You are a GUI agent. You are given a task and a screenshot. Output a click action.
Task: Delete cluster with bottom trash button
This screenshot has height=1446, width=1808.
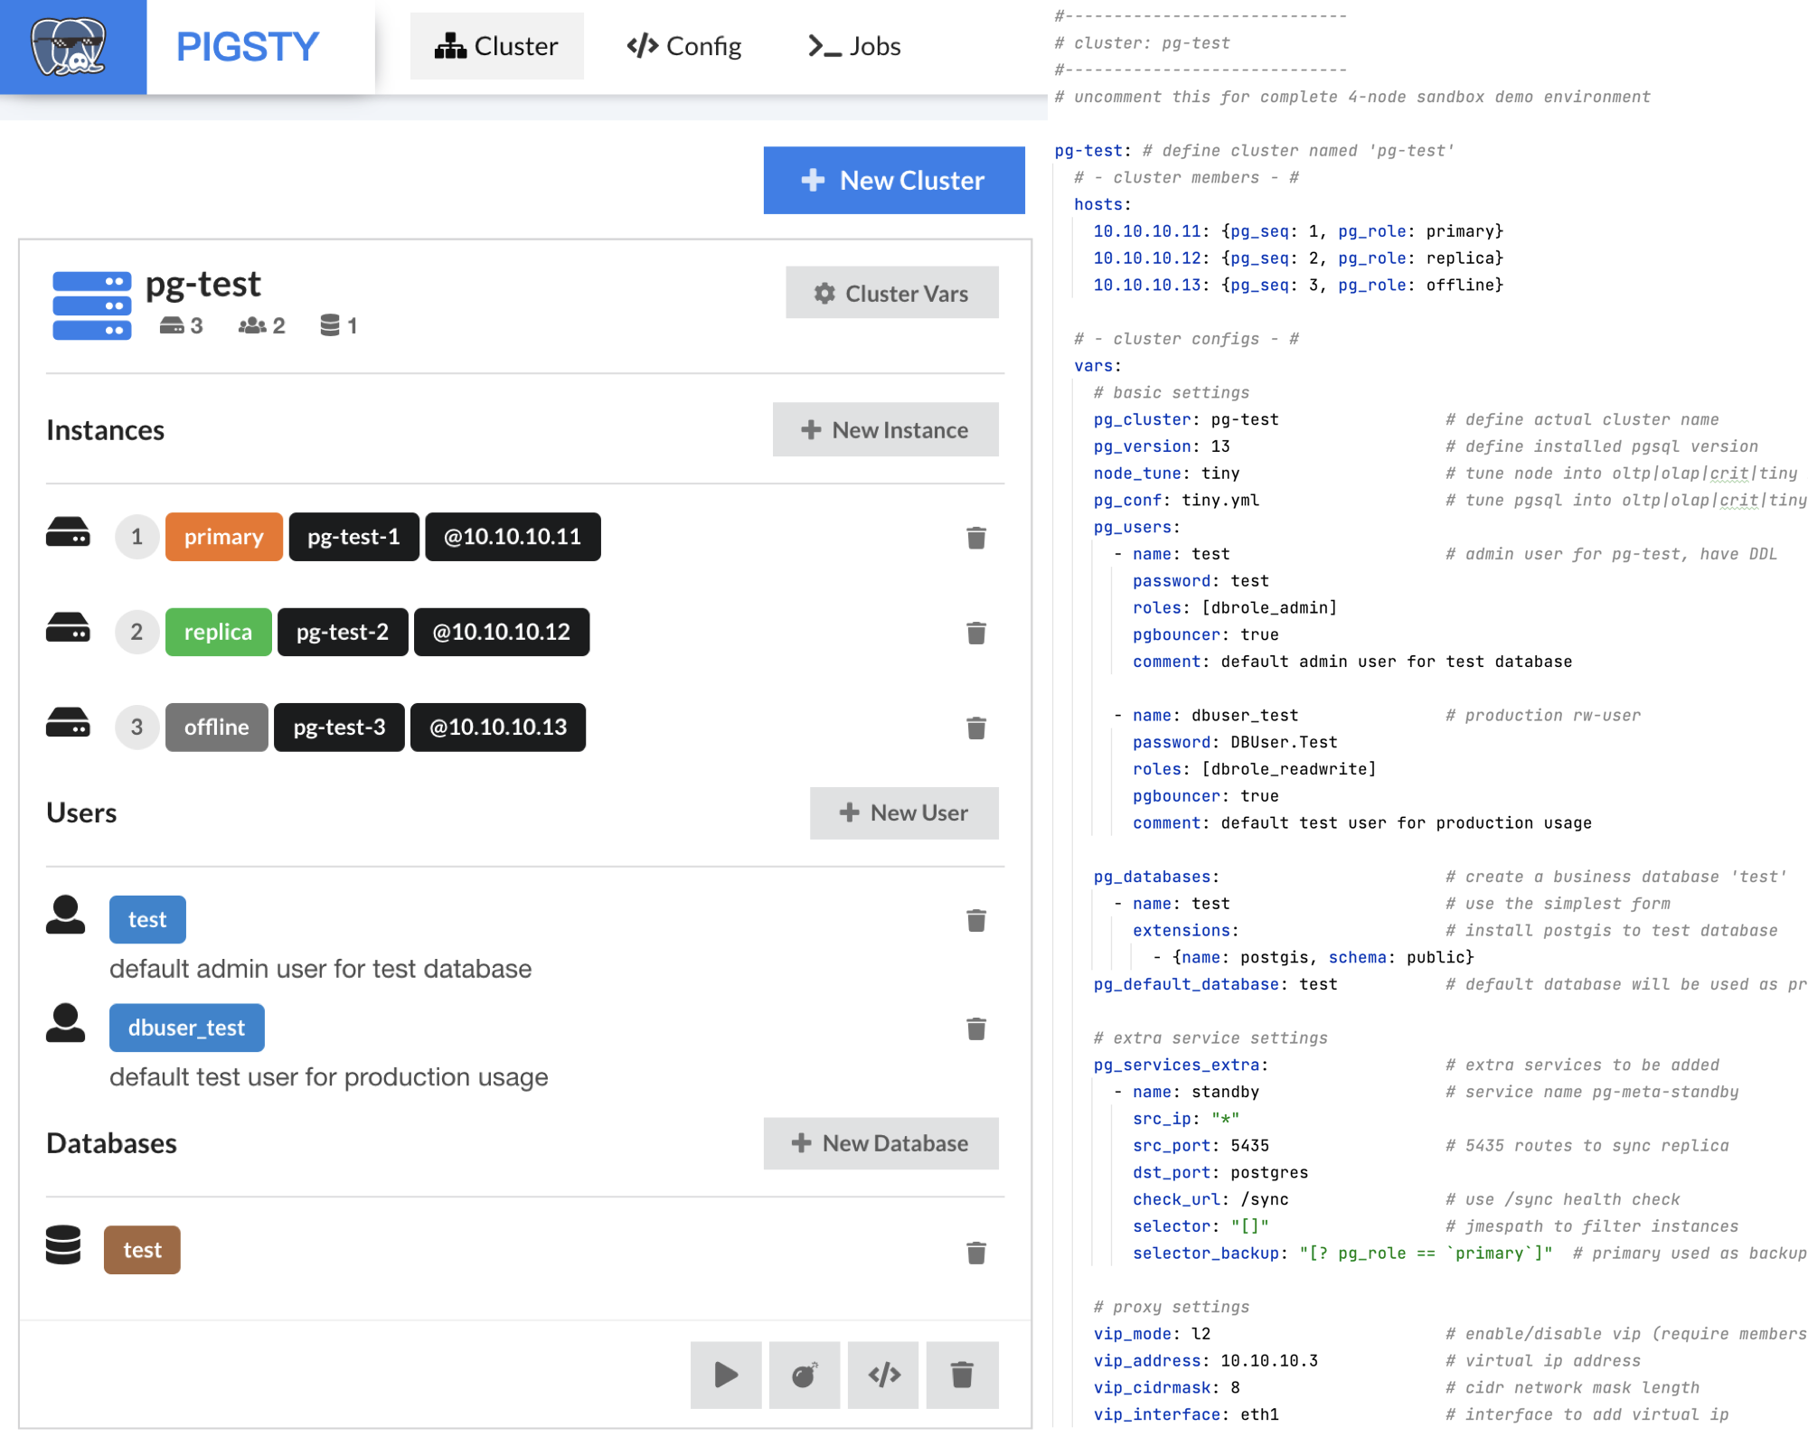[x=962, y=1375]
